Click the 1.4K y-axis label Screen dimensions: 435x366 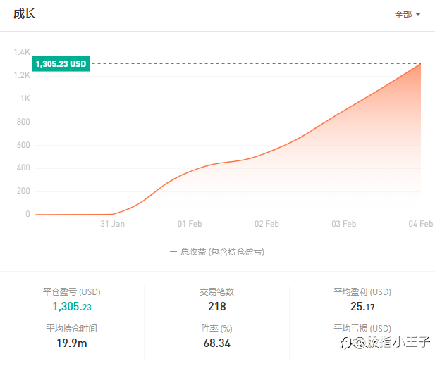tap(22, 52)
